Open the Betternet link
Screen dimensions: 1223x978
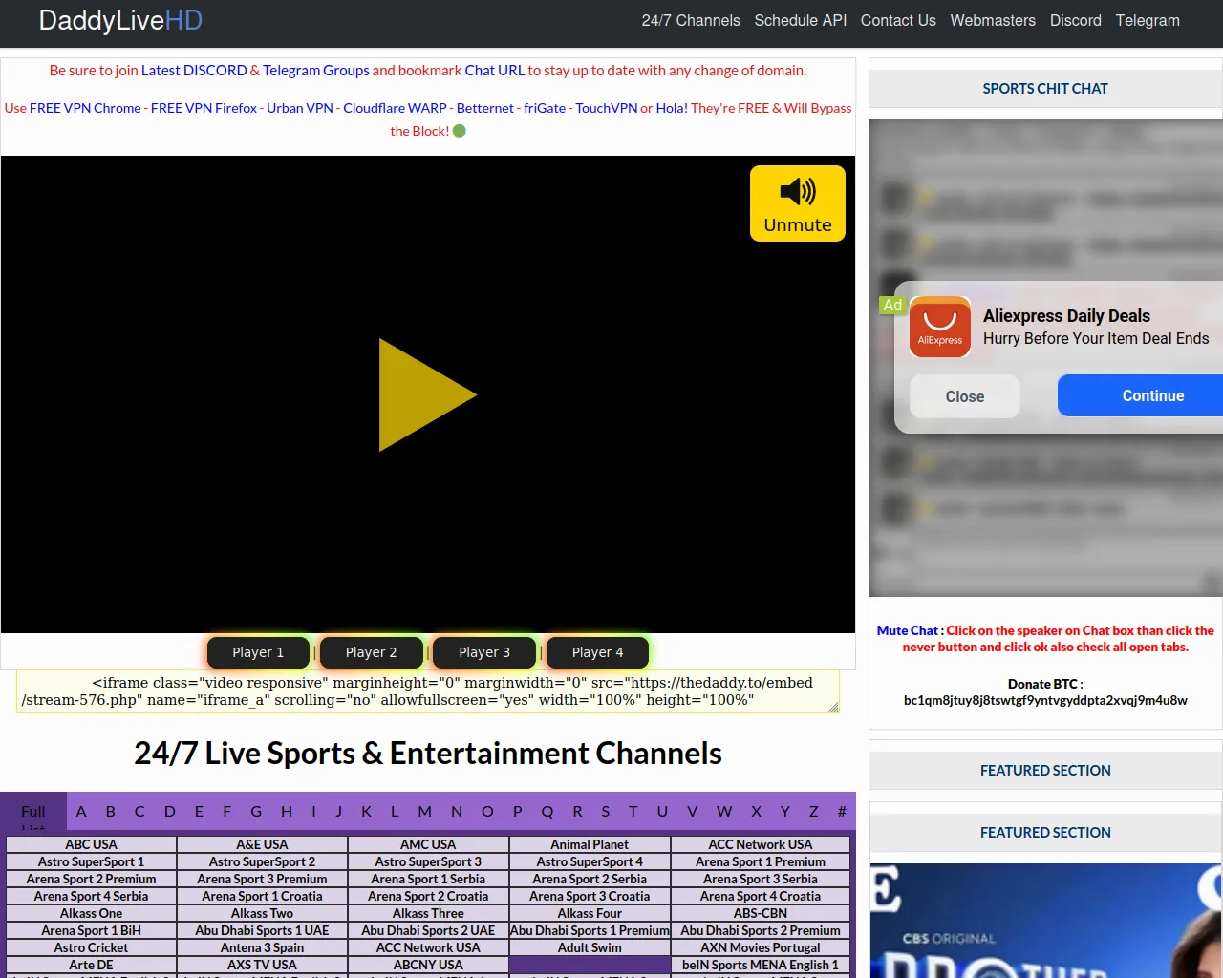(x=485, y=108)
